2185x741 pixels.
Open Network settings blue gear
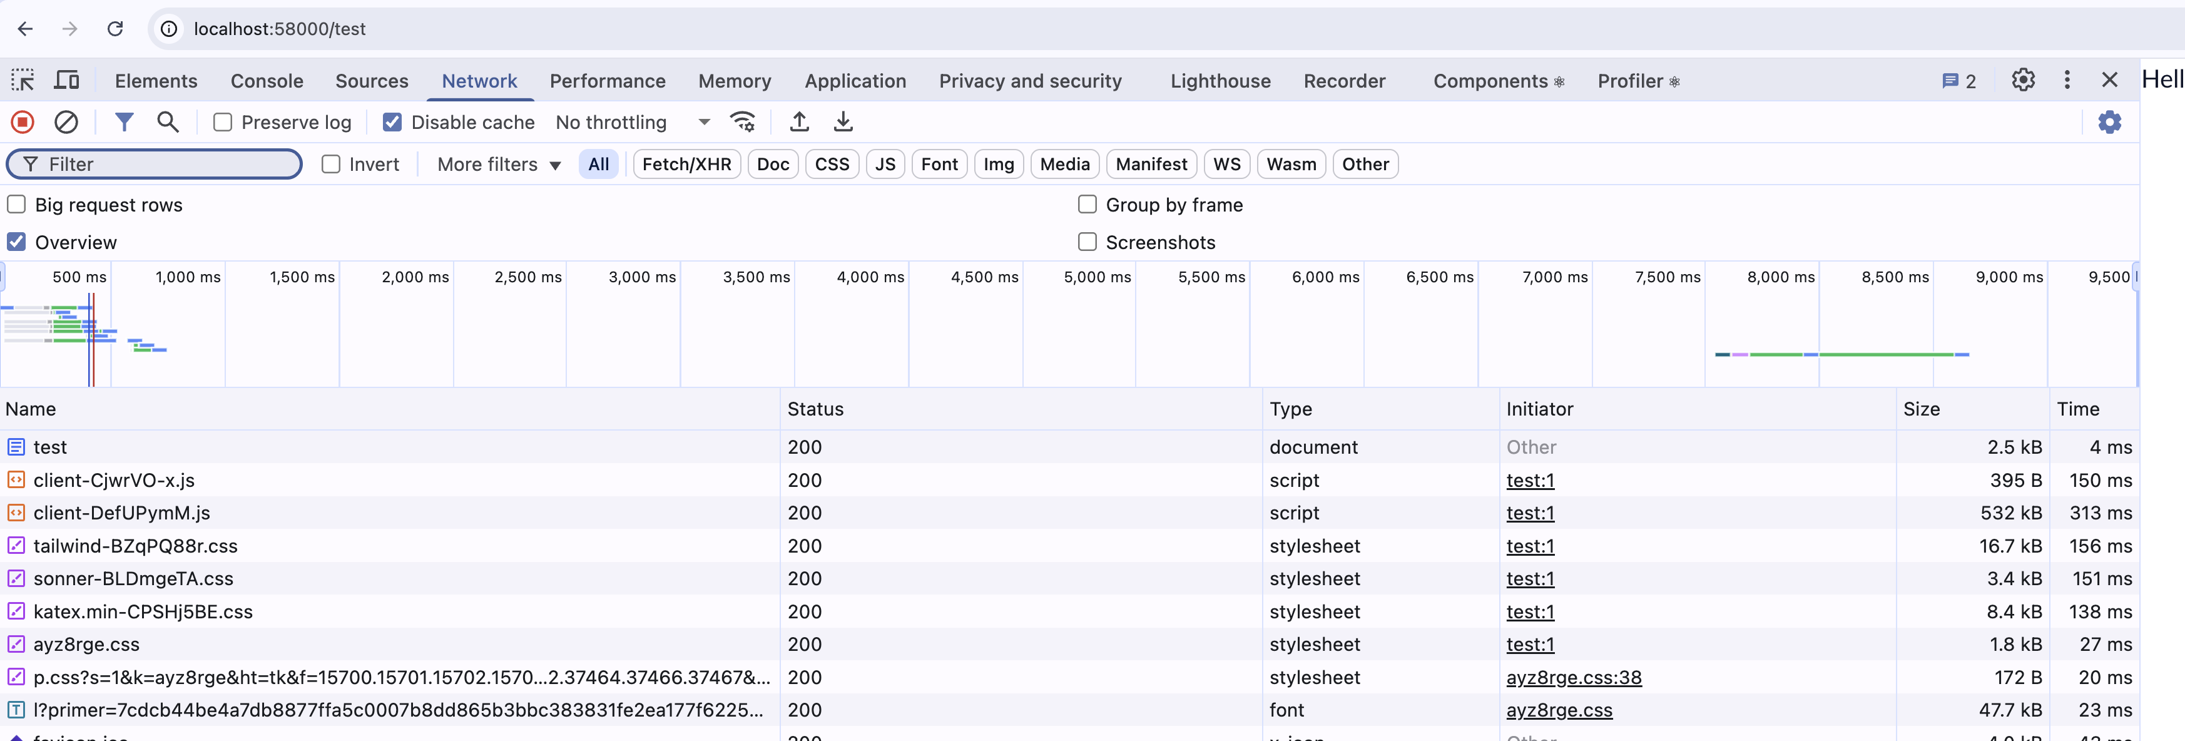point(2109,122)
